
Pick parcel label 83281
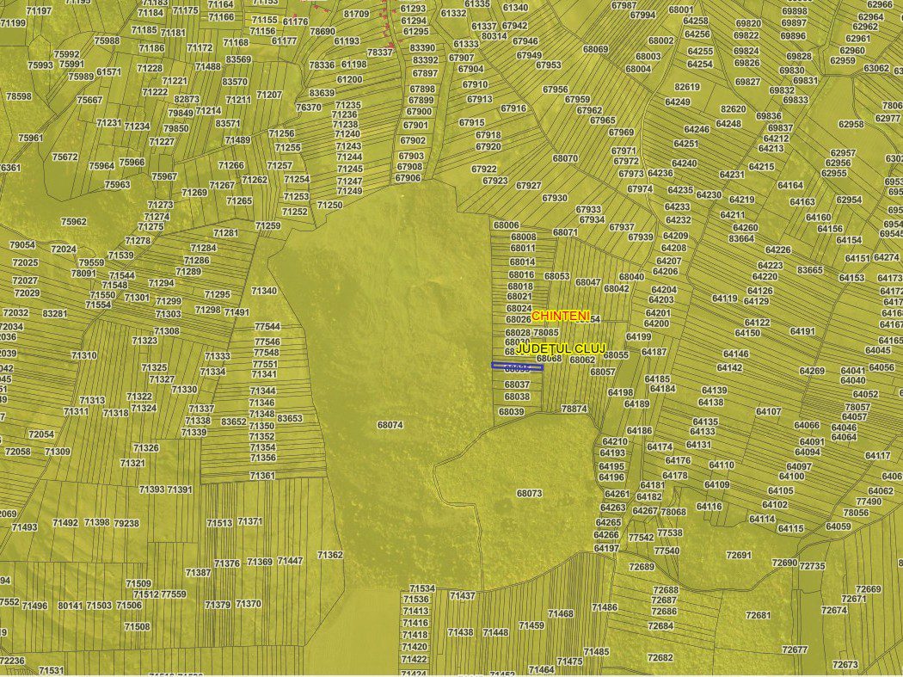[55, 314]
